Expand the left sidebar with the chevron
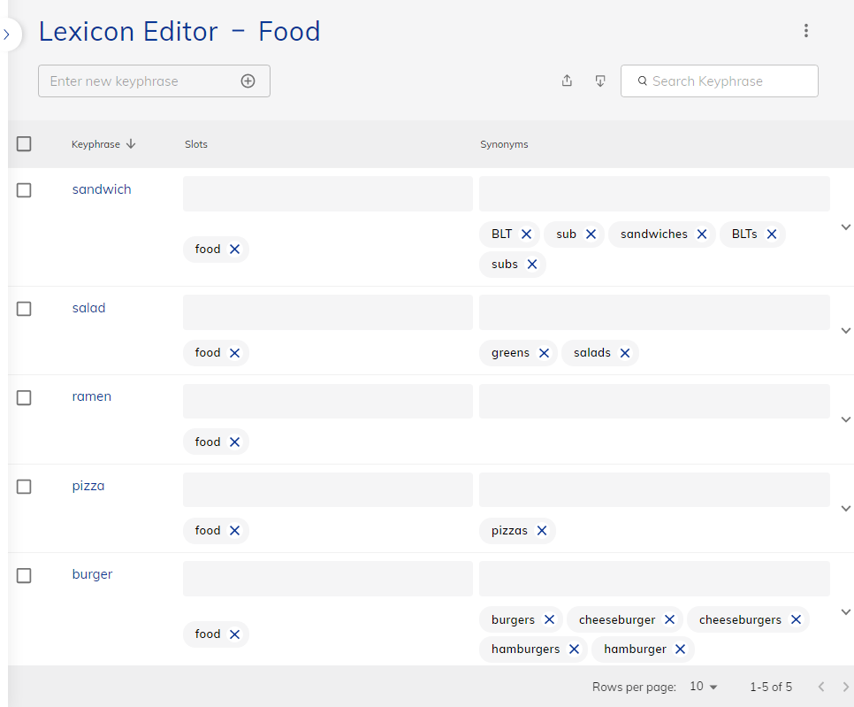The height and width of the screenshot is (707, 854). [x=7, y=35]
